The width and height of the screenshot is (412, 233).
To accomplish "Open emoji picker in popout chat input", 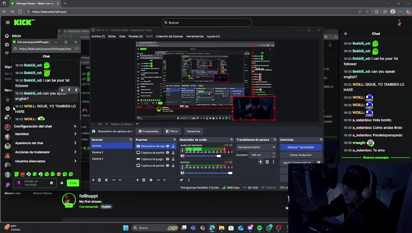I will [x=51, y=183].
